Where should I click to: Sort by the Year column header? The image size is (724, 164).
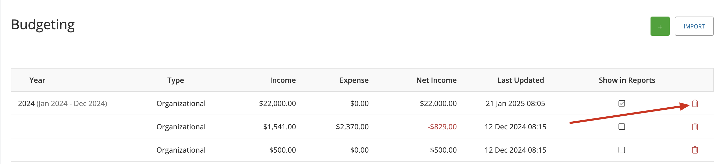[37, 80]
